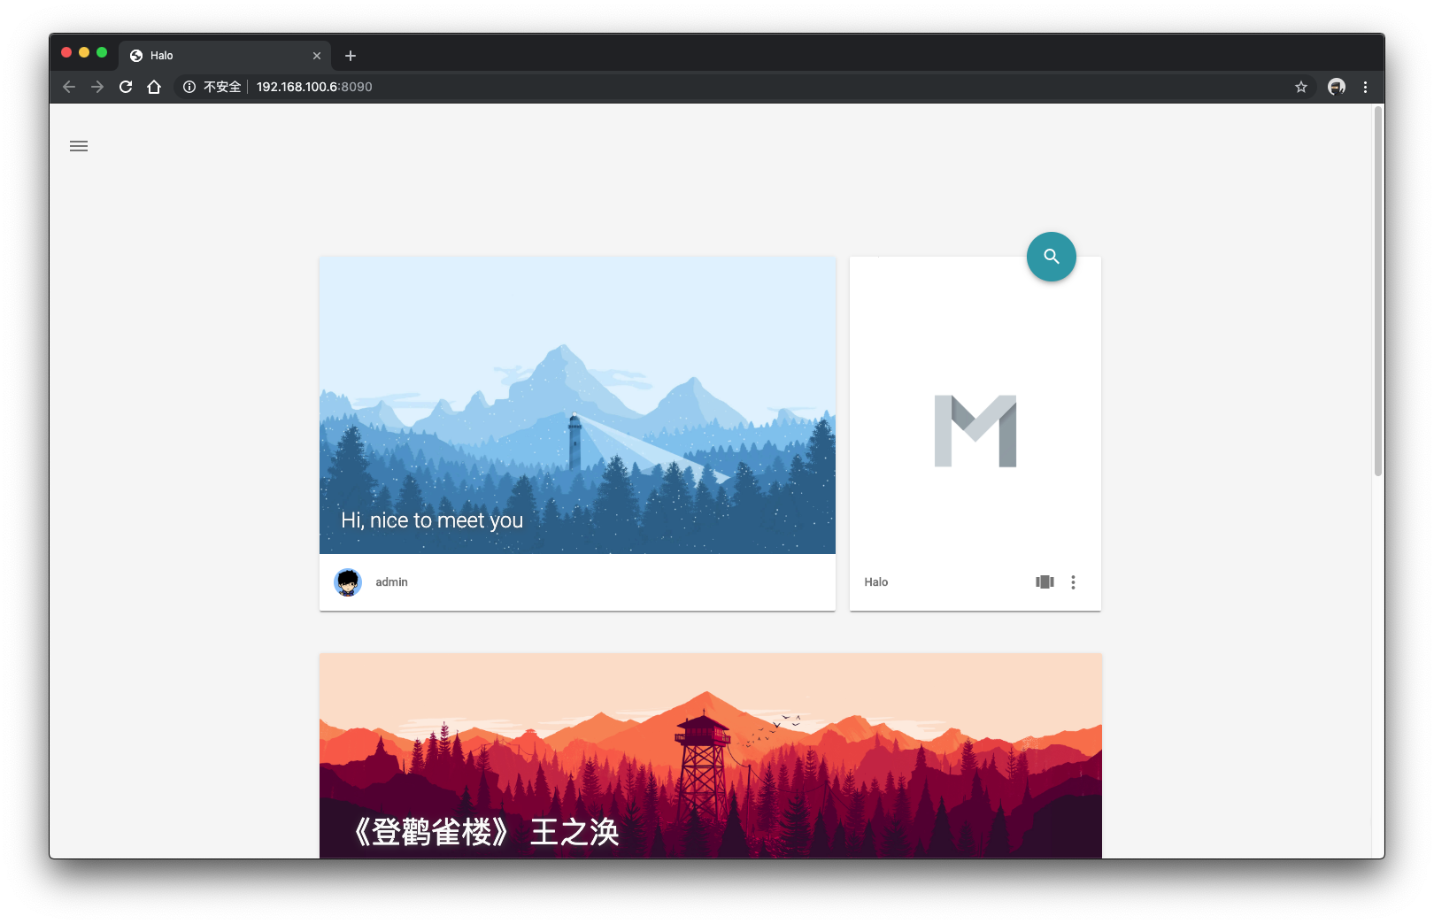Reload the current page
Viewport: 1434px width, 924px height.
click(126, 87)
